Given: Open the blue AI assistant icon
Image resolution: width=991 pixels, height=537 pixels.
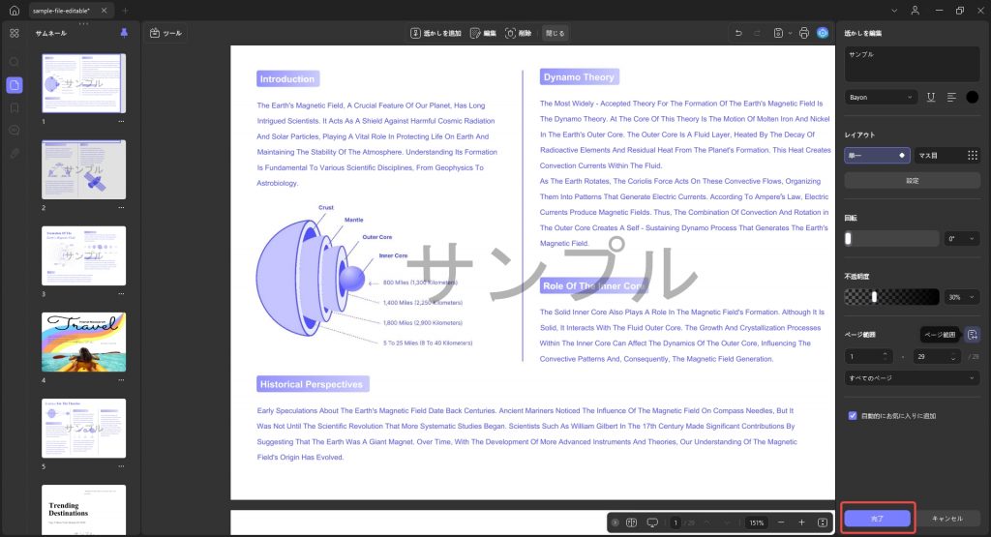Looking at the screenshot, I should click(823, 33).
